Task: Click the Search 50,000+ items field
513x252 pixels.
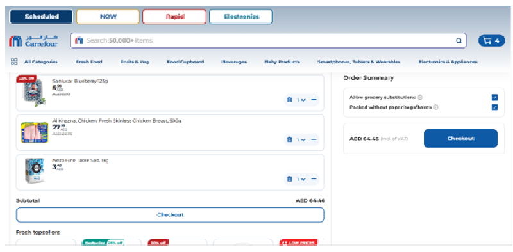Action: click(x=268, y=41)
